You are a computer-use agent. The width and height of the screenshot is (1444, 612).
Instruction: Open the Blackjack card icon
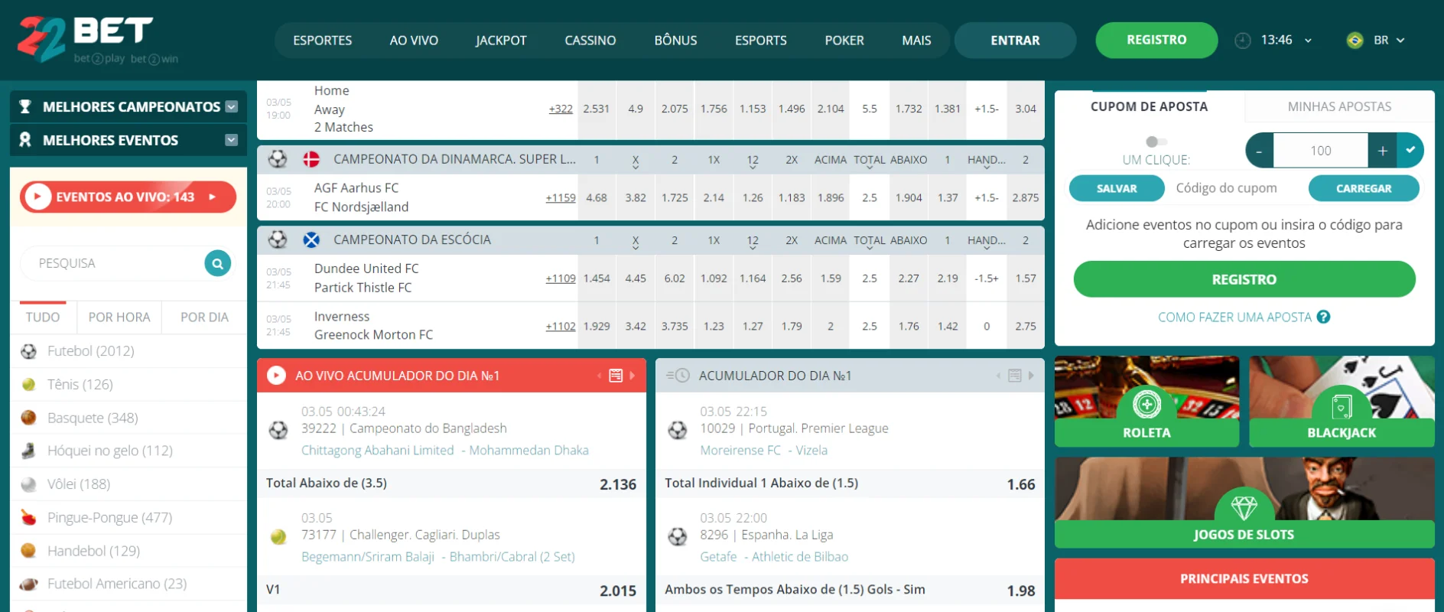pyautogui.click(x=1342, y=405)
